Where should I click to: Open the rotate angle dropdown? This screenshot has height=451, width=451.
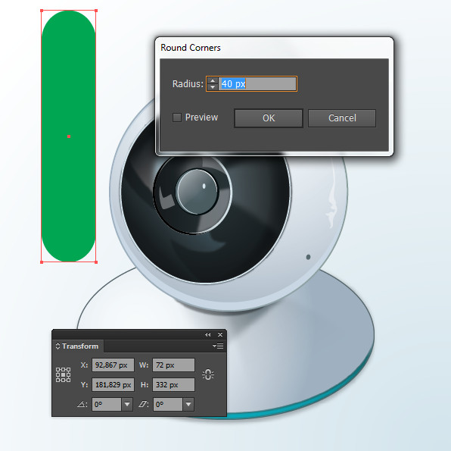(127, 404)
